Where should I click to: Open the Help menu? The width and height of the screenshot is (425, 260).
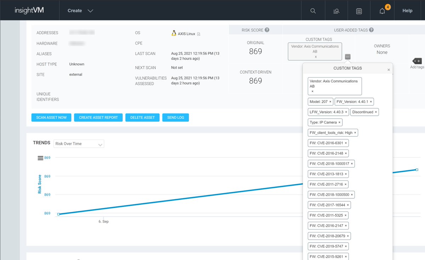(x=407, y=11)
